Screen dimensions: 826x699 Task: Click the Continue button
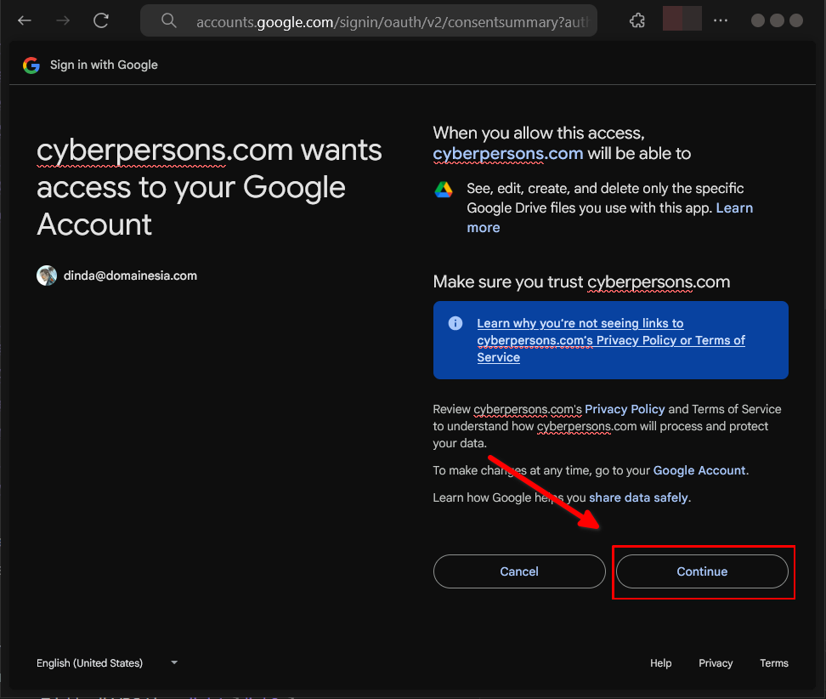tap(702, 571)
